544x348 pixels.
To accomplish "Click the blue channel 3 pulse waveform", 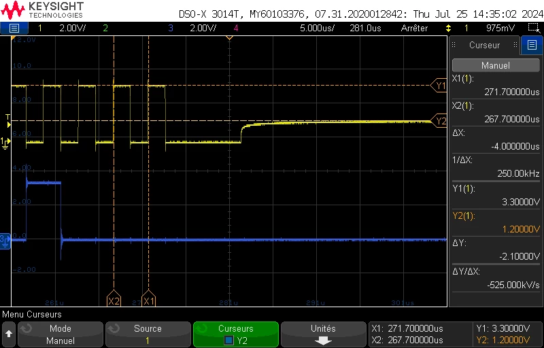I will coord(44,183).
